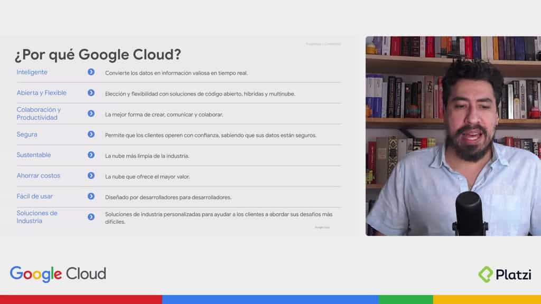Click the arrow icon beside Ahorrar costos
The width and height of the screenshot is (541, 304).
click(91, 175)
